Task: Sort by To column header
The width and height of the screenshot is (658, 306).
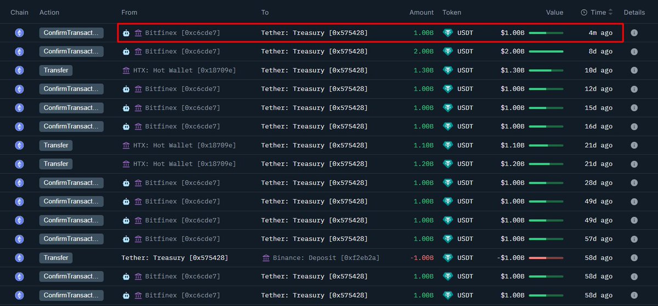Action: pos(265,12)
